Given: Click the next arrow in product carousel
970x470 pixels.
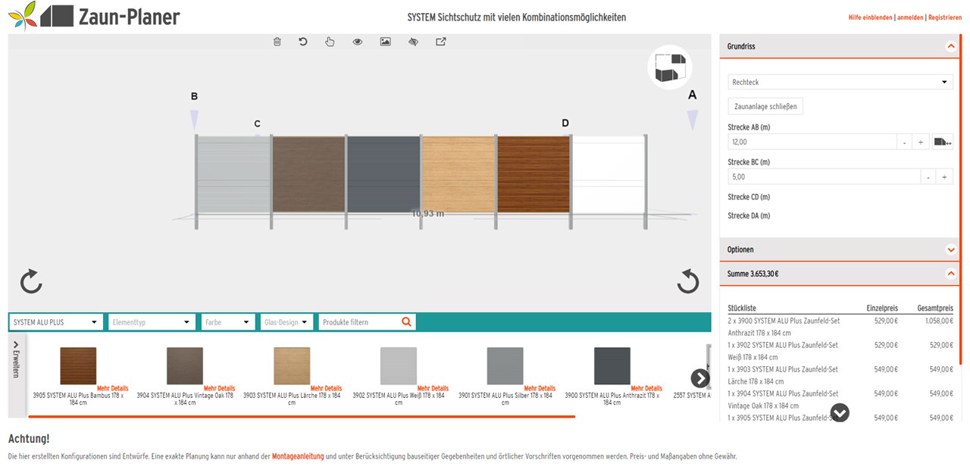Looking at the screenshot, I should 700,378.
